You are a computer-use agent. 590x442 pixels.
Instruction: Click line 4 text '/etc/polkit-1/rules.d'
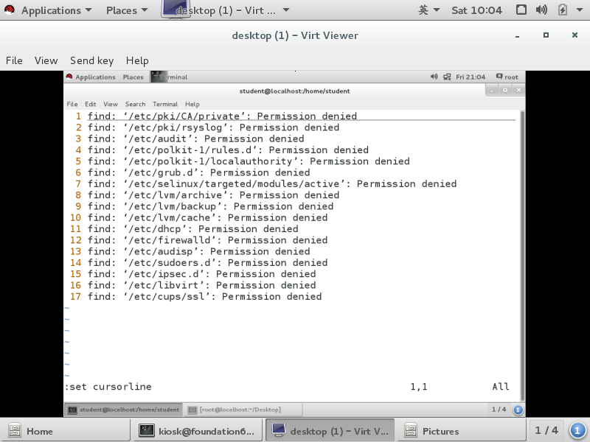pyautogui.click(x=190, y=150)
